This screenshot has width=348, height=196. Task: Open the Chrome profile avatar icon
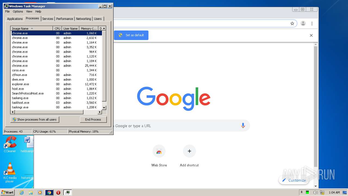tap(303, 23)
